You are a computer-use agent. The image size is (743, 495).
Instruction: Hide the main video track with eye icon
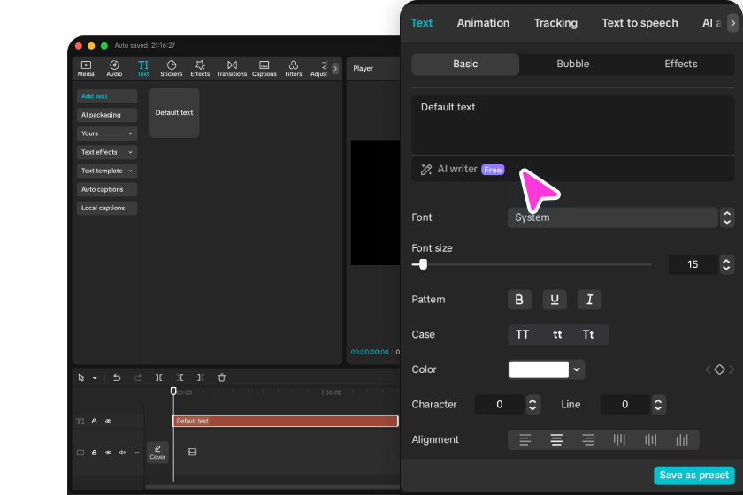click(x=108, y=453)
